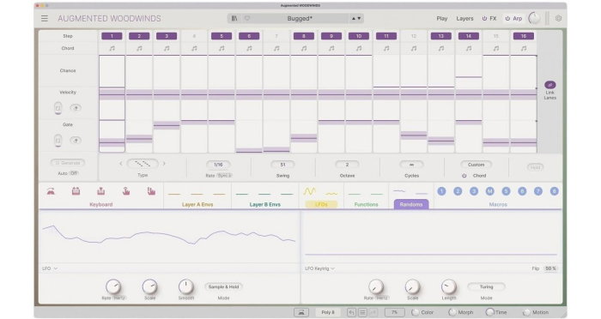Viewport: 601px width, 319px height.
Task: Open the 1/16 Rate dropdown
Action: click(218, 165)
